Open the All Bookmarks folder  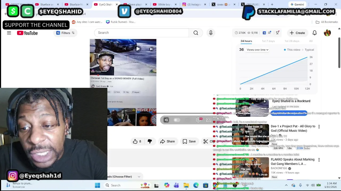point(327,22)
